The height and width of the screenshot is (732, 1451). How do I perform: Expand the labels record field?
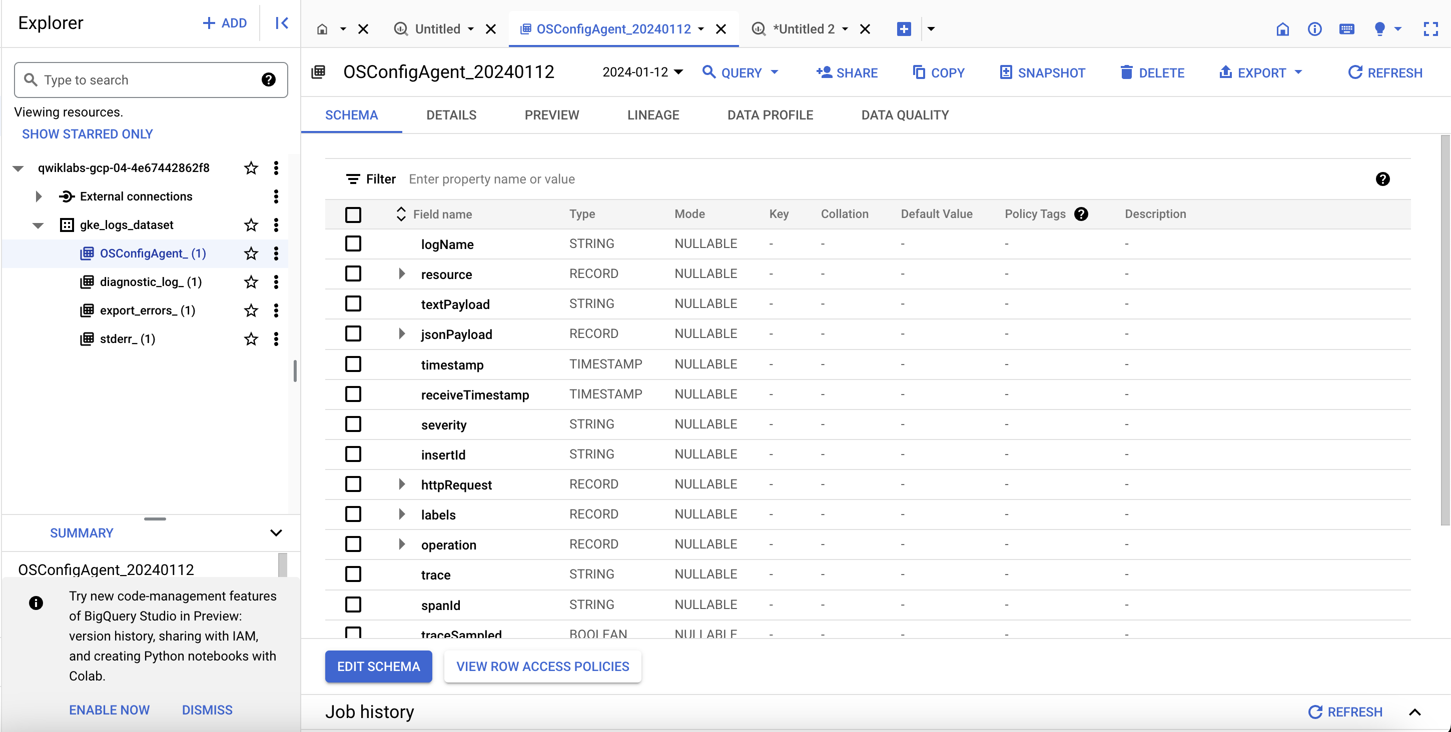[401, 514]
